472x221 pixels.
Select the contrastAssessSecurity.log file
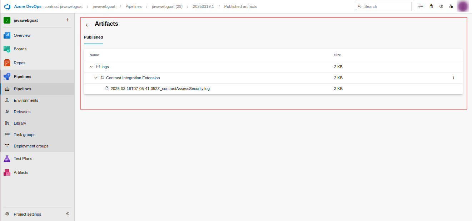click(x=160, y=89)
